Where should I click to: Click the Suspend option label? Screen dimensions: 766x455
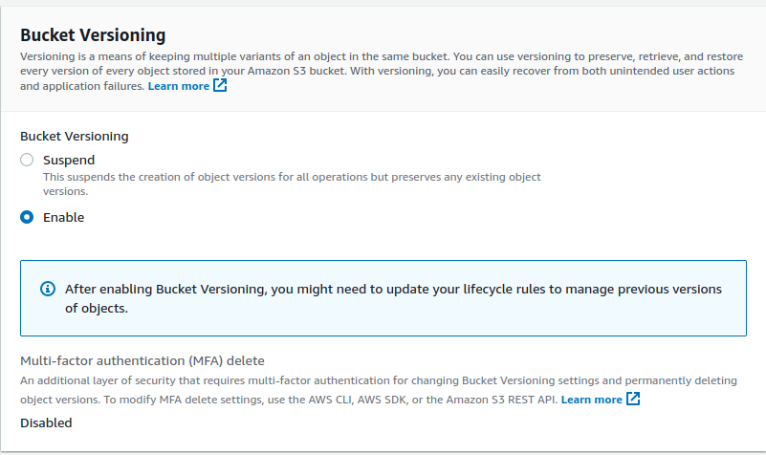[x=69, y=161]
